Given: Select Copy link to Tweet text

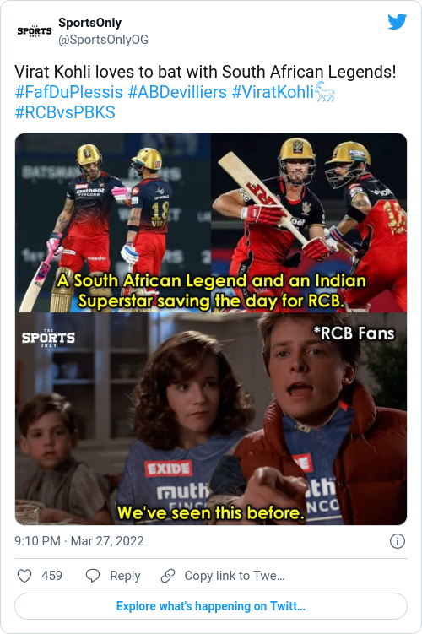Looking at the screenshot, I should (235, 576).
